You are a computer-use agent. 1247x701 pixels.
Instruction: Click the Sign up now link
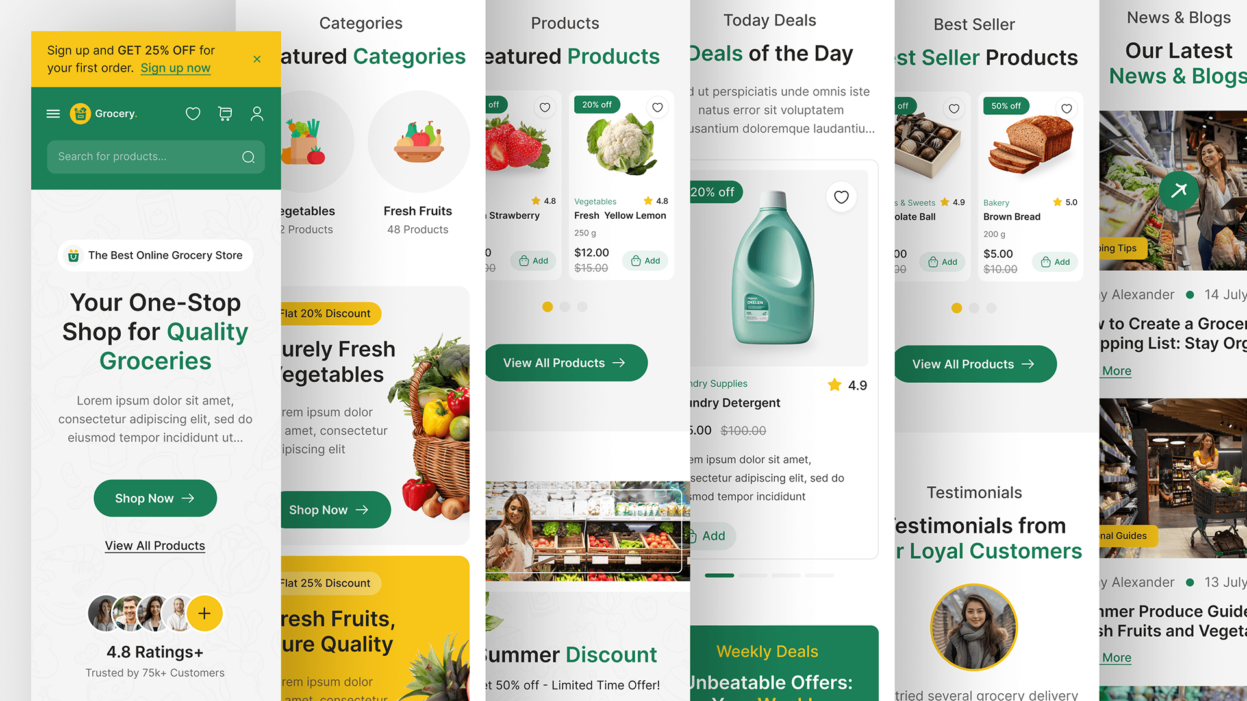(175, 68)
